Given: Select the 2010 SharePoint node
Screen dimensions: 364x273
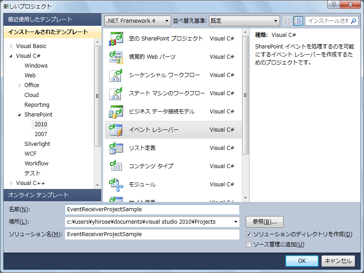Looking at the screenshot, I should click(41, 124).
